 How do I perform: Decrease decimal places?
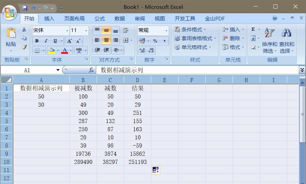click(151, 50)
